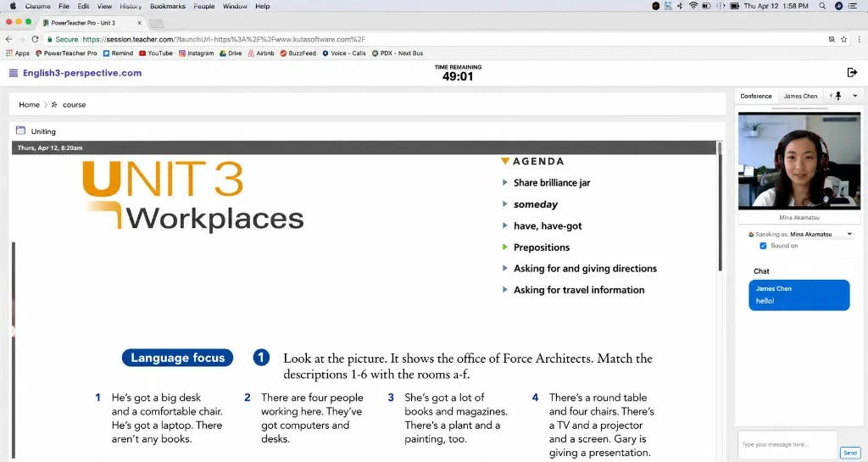Screen dimensions: 868x462
Task: Expand the Share brilliance jar agenda item
Action: (504, 182)
